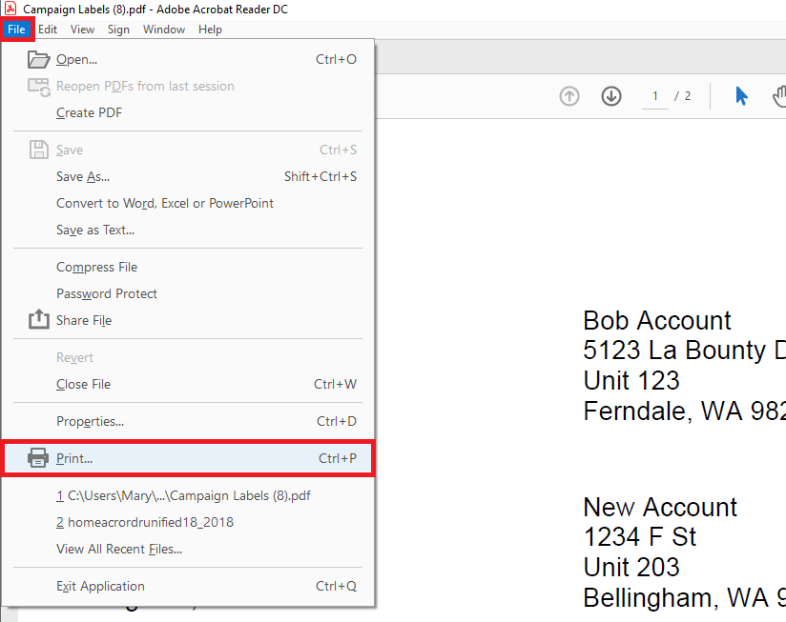Select Convert to Word, Excel or PowerPoint
Viewport: 786px width, 622px height.
[x=165, y=203]
